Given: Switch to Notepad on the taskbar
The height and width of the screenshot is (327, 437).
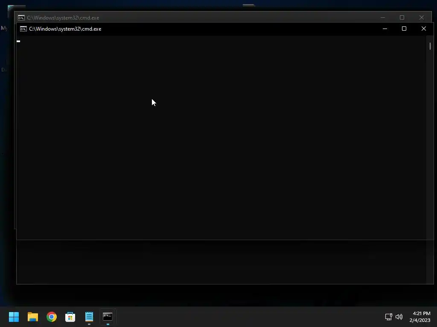Looking at the screenshot, I should click(89, 317).
